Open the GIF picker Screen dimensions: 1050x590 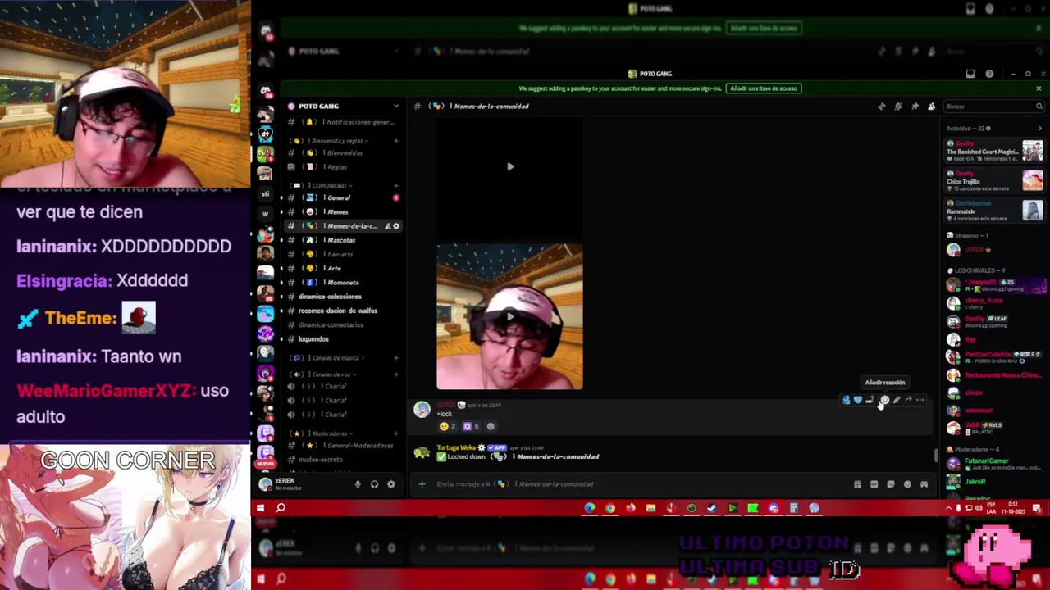point(874,484)
